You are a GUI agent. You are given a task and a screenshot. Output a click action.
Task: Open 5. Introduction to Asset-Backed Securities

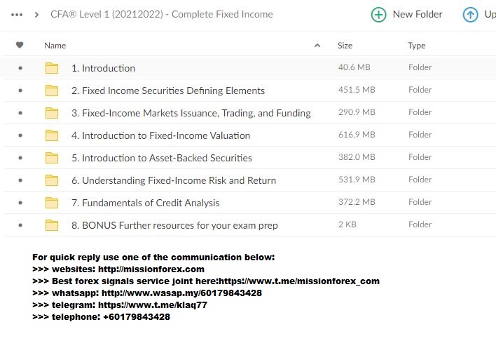point(162,158)
